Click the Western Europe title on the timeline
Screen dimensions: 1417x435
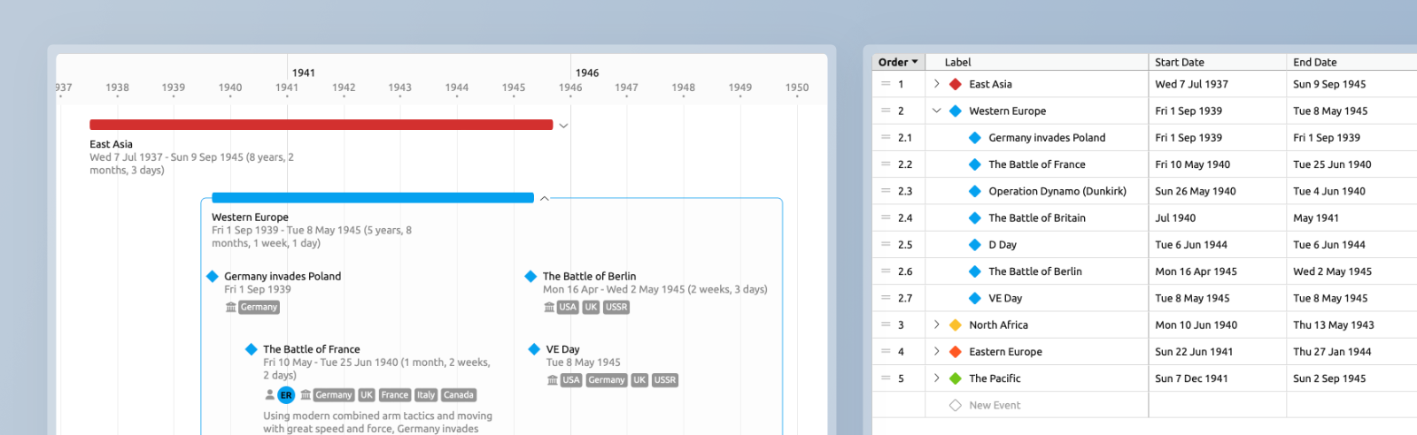click(250, 217)
